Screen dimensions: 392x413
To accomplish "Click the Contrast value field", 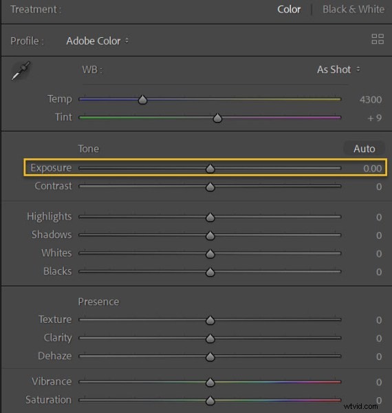I will point(379,187).
